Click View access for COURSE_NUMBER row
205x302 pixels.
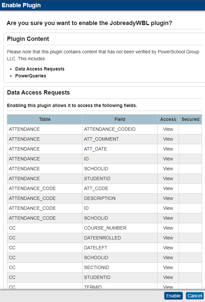click(x=168, y=228)
